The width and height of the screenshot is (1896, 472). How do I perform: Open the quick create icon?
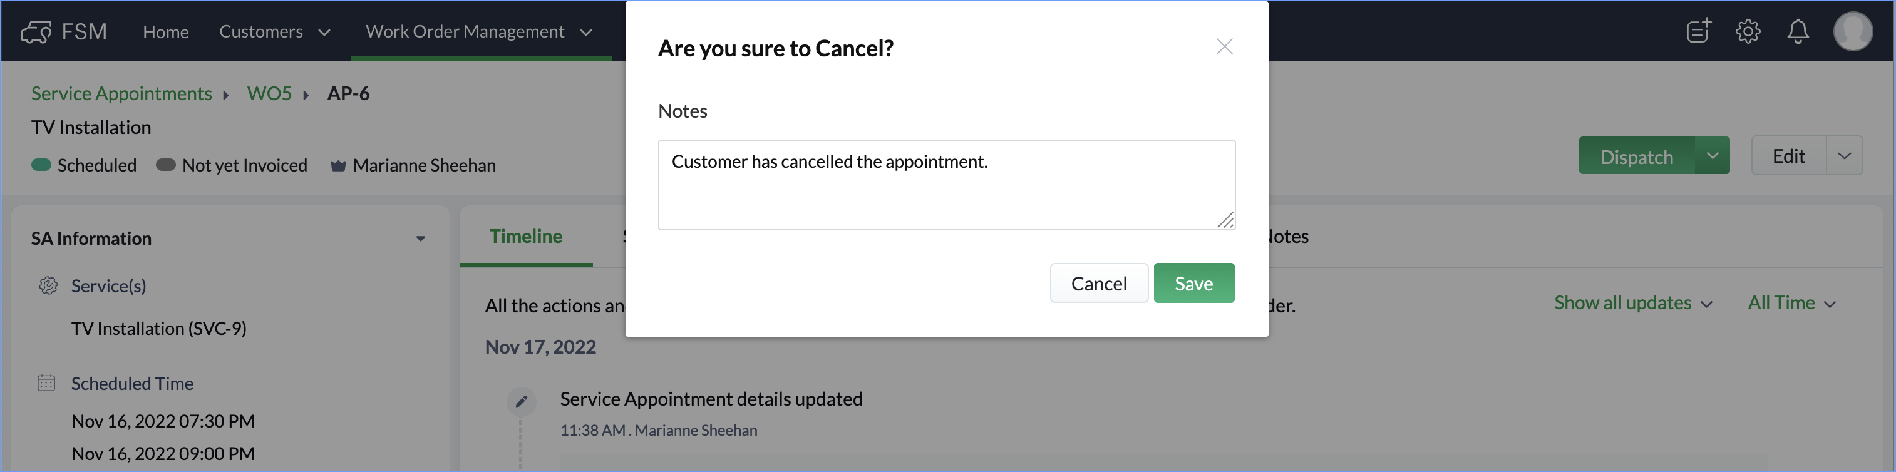pos(1698,31)
